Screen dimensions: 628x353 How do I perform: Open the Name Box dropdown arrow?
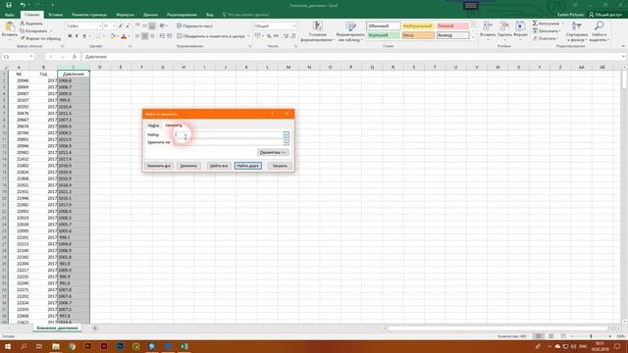tap(31, 57)
